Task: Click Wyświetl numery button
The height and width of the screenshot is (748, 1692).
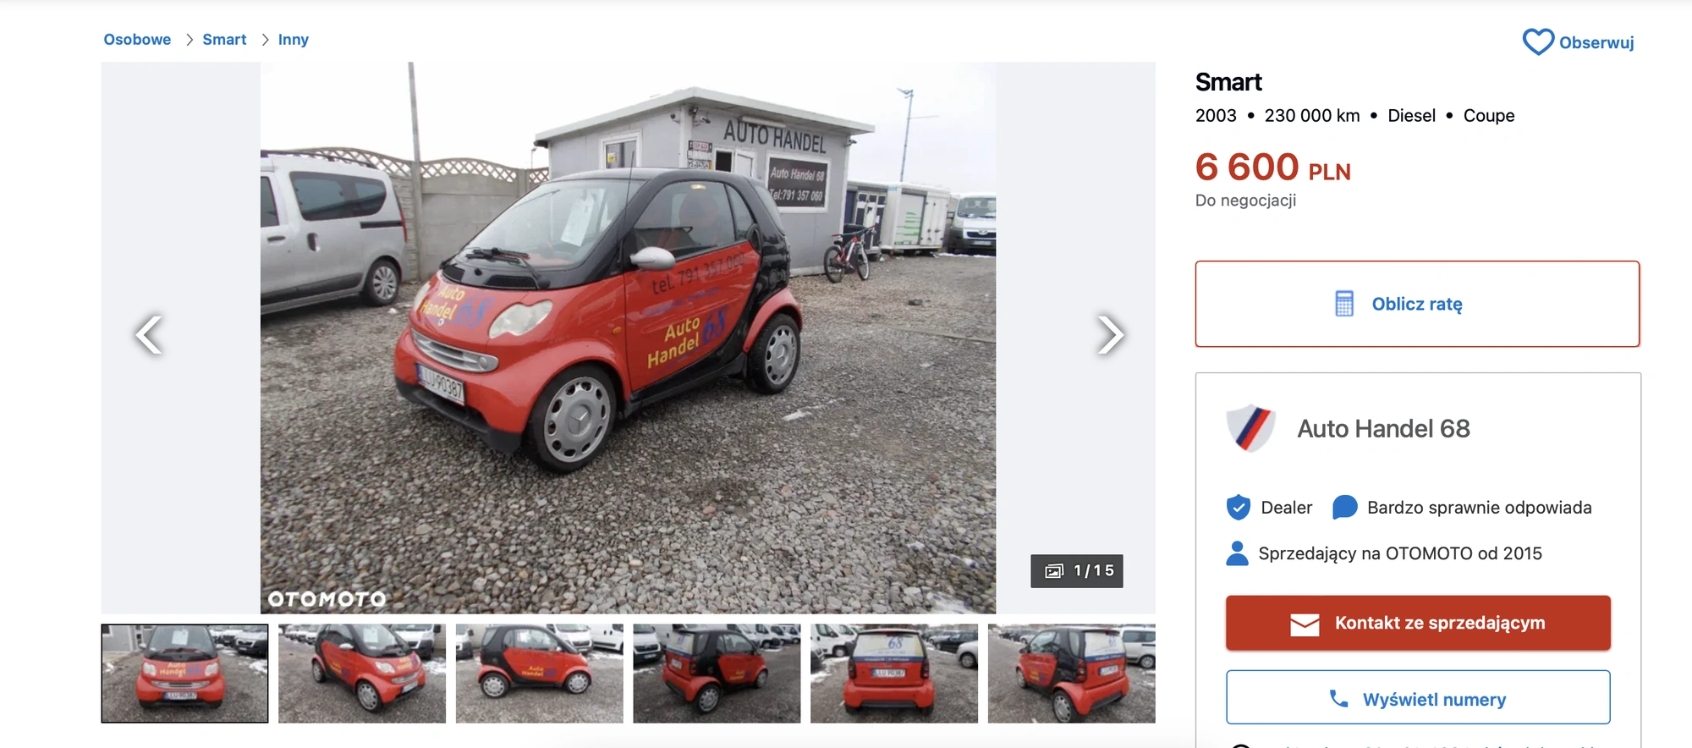Action: 1418,698
